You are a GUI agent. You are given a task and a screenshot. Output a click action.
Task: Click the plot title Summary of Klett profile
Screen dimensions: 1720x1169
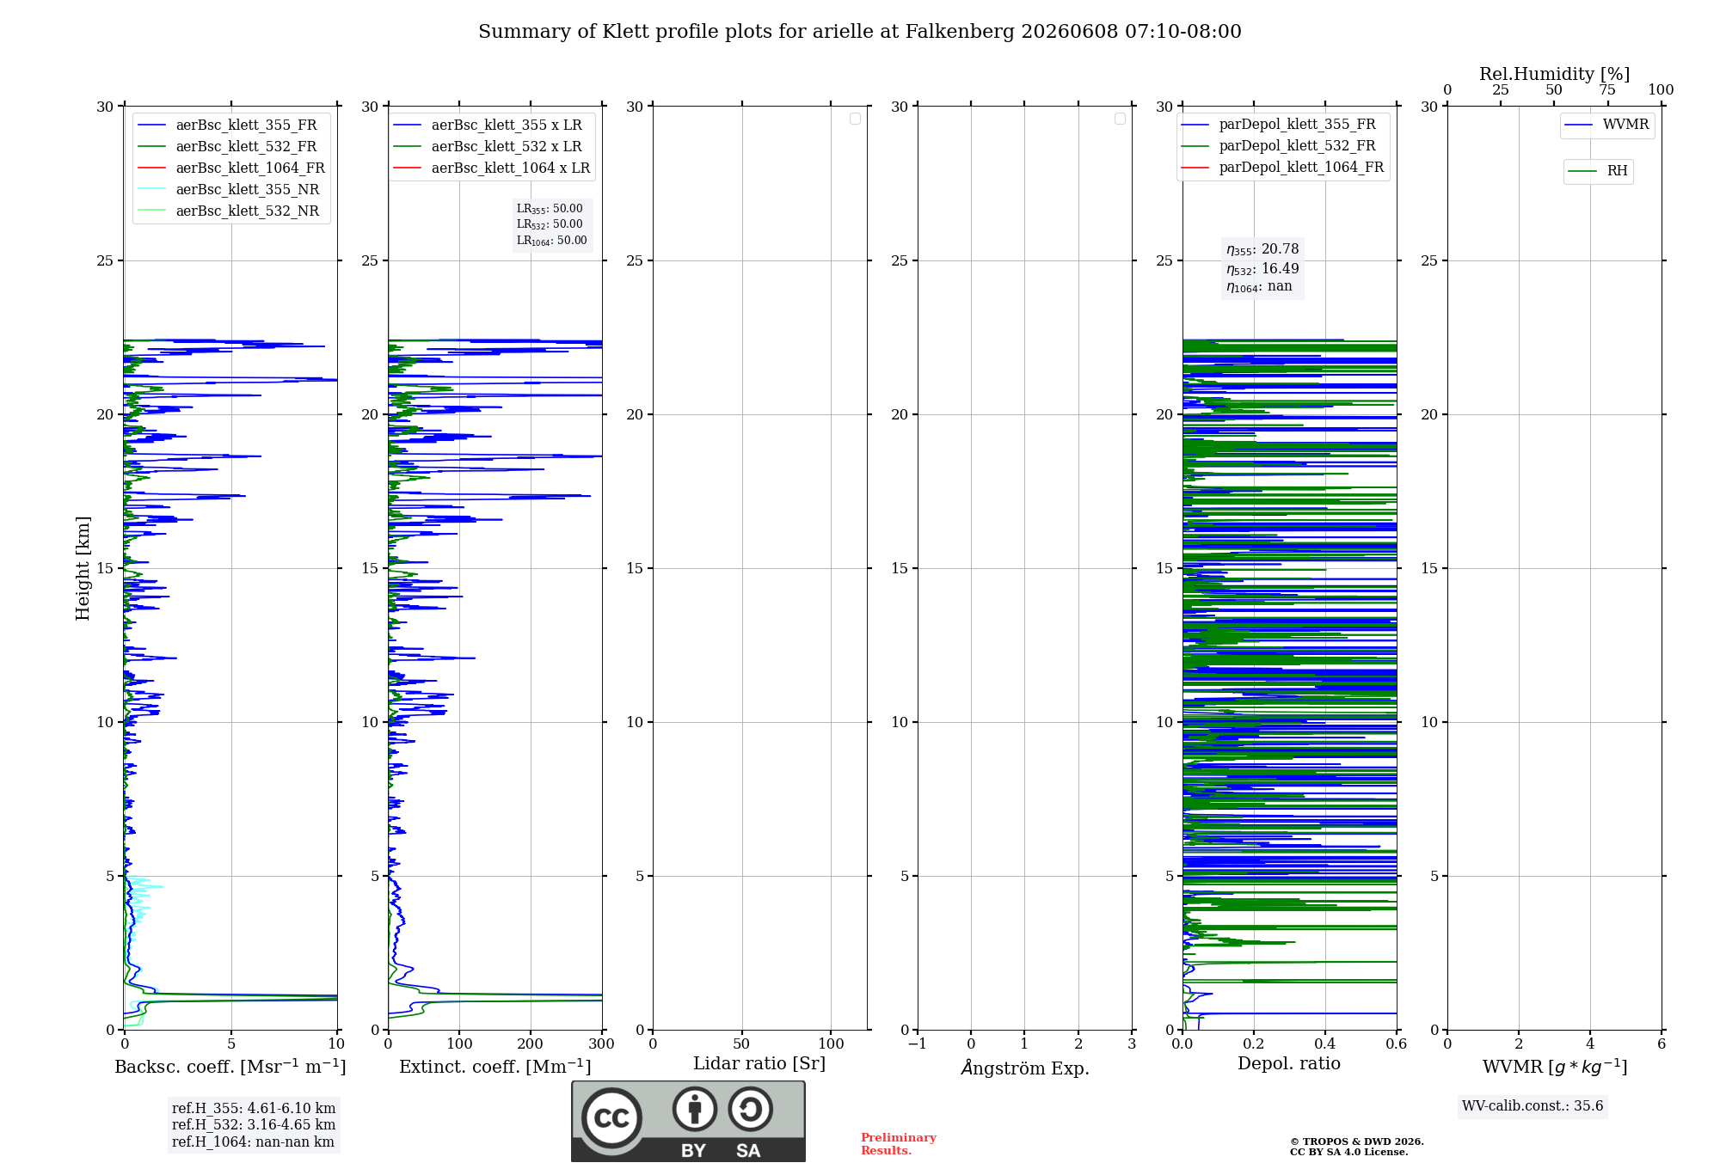click(860, 32)
